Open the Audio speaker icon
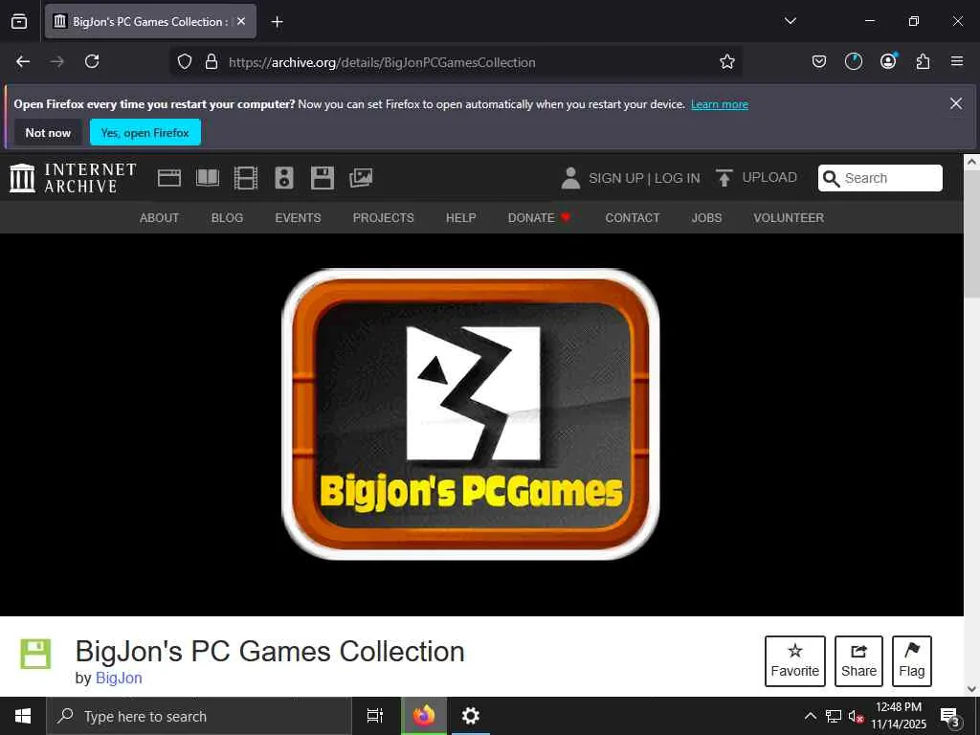980x735 pixels. 283,178
